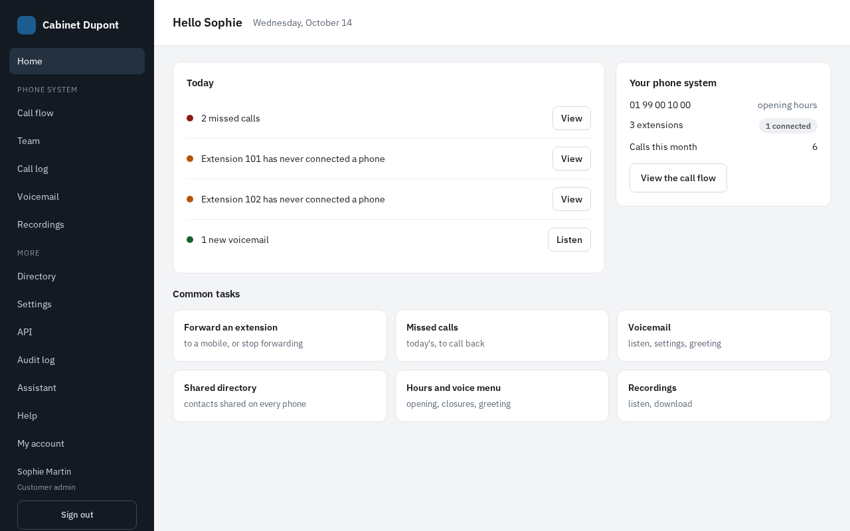Open the Home page in sidebar
The image size is (850, 531).
point(77,61)
